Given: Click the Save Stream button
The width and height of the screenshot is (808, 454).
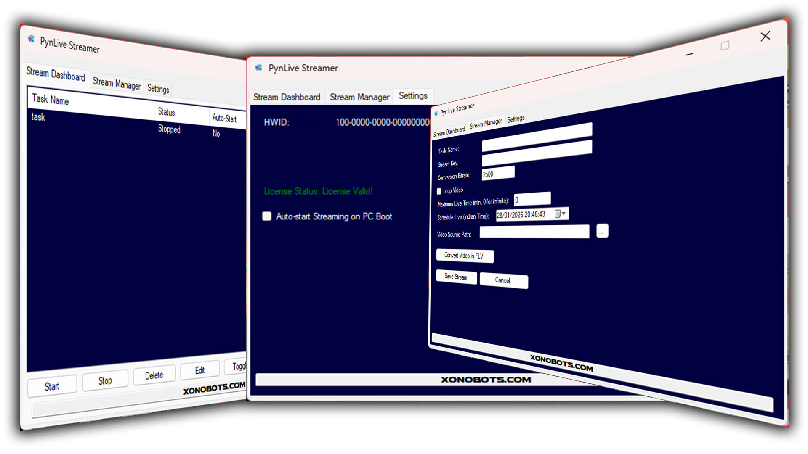Looking at the screenshot, I should 456,277.
